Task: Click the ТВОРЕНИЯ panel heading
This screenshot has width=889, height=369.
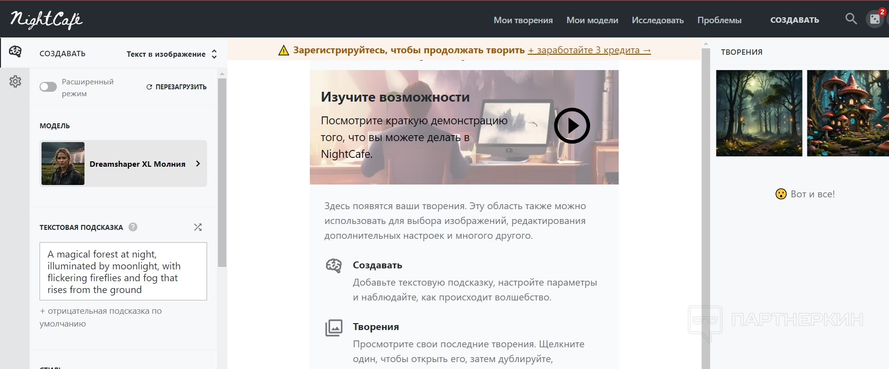Action: click(x=741, y=52)
